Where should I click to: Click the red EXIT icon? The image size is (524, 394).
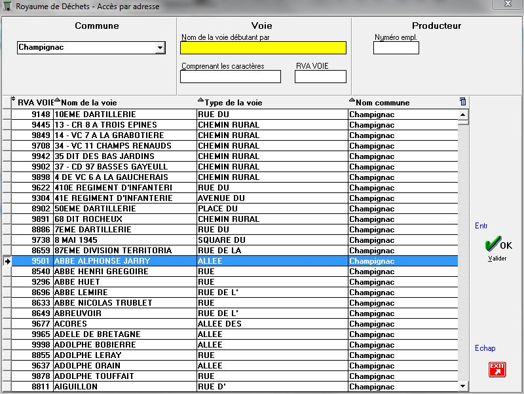pos(497,369)
